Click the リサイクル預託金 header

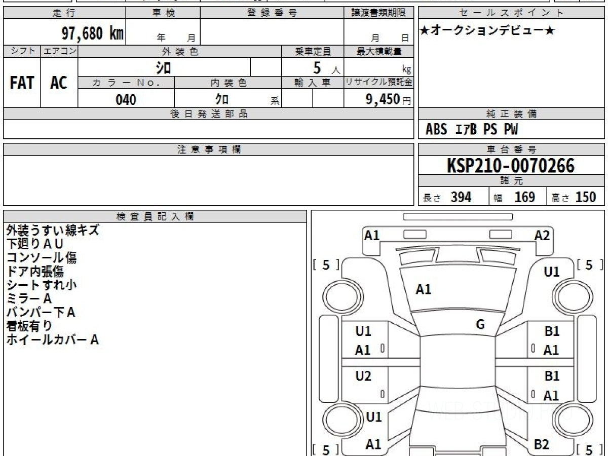379,82
